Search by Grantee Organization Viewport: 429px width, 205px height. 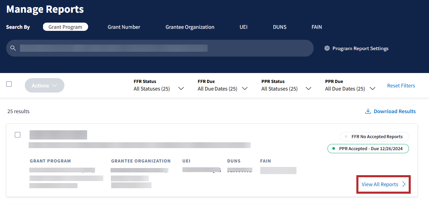190,27
